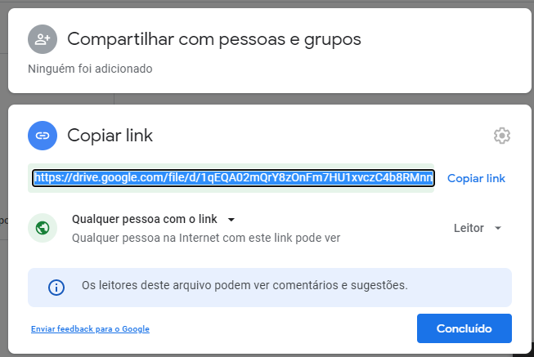Click the green area around the URL box
The width and height of the screenshot is (534, 357).
point(231,190)
